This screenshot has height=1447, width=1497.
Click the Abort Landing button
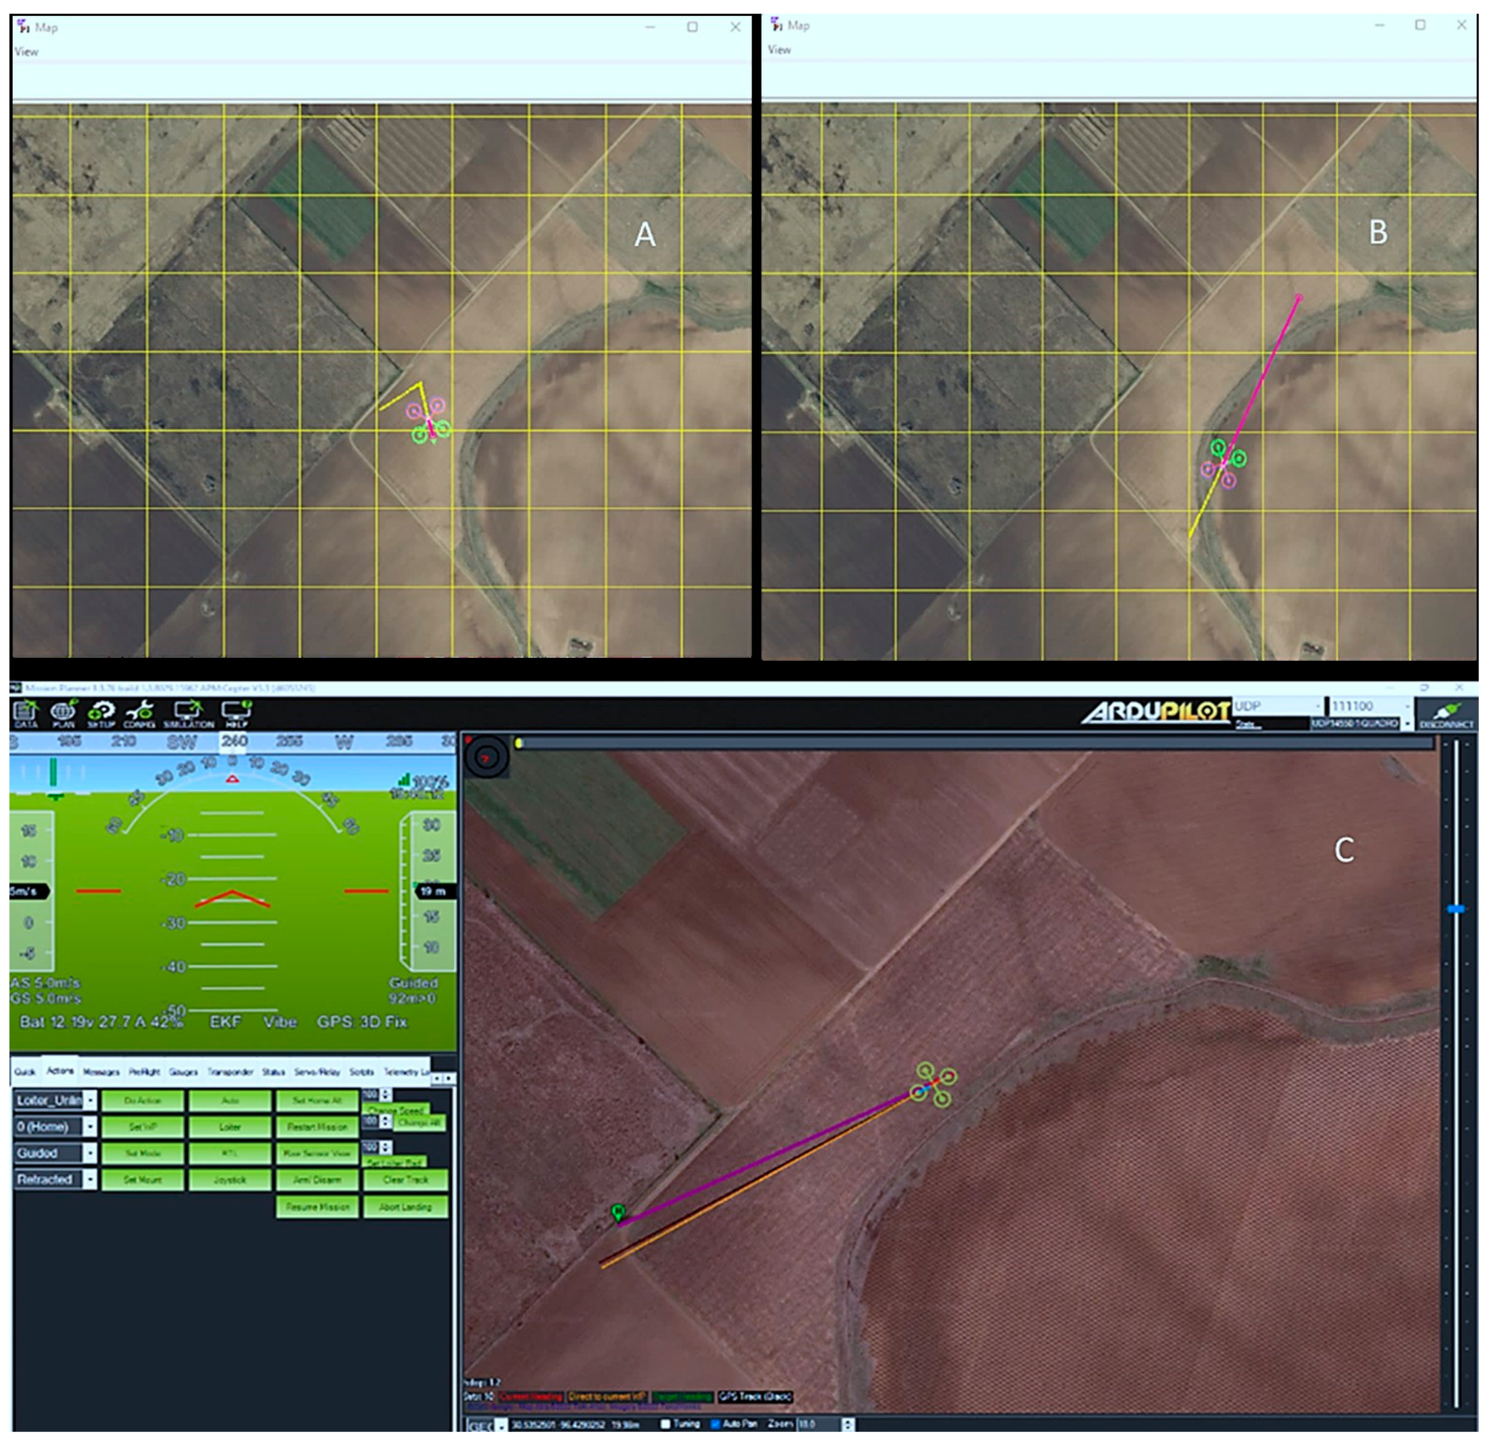[x=405, y=1207]
